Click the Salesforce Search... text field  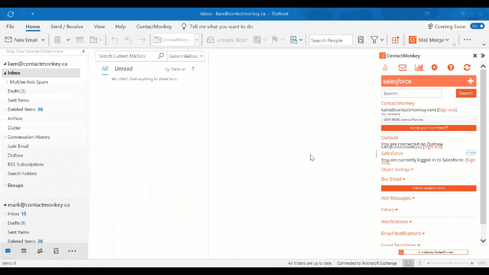411,93
